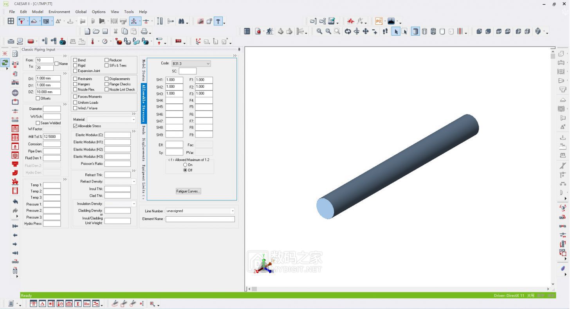Viewport: 570px width, 309px height.
Task: Choose the Select arrow cursor tool
Action: (x=396, y=31)
